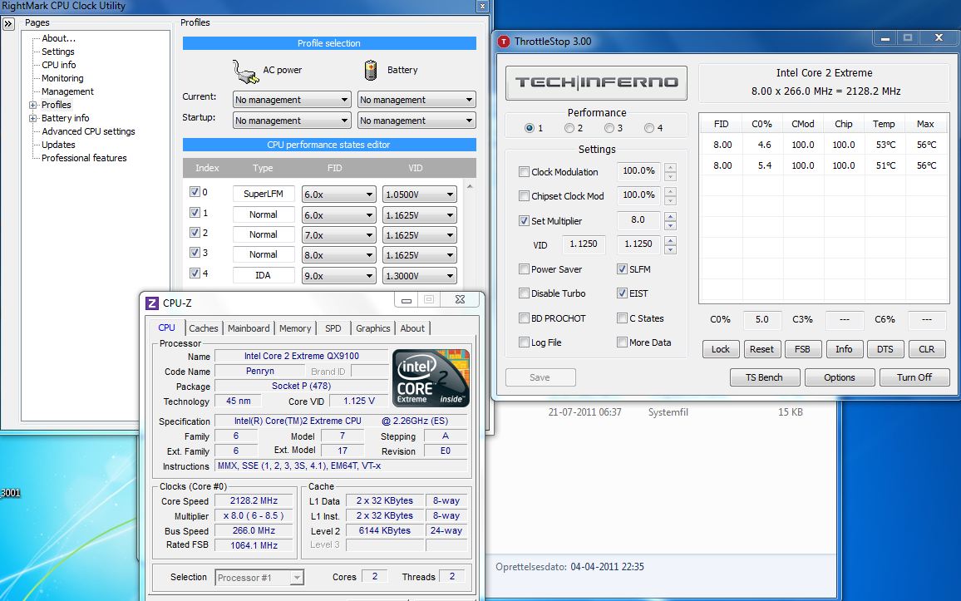Open VID dropdown showing 1.0500V
961x601 pixels.
[419, 195]
